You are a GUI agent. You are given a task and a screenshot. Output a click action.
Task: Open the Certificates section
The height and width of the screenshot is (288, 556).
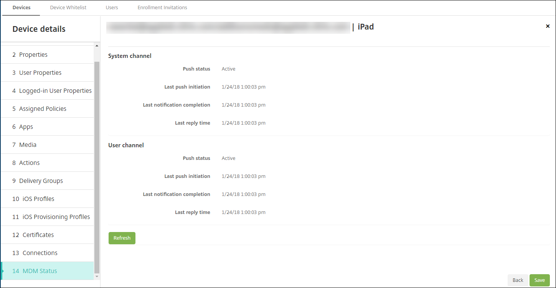(x=47, y=235)
